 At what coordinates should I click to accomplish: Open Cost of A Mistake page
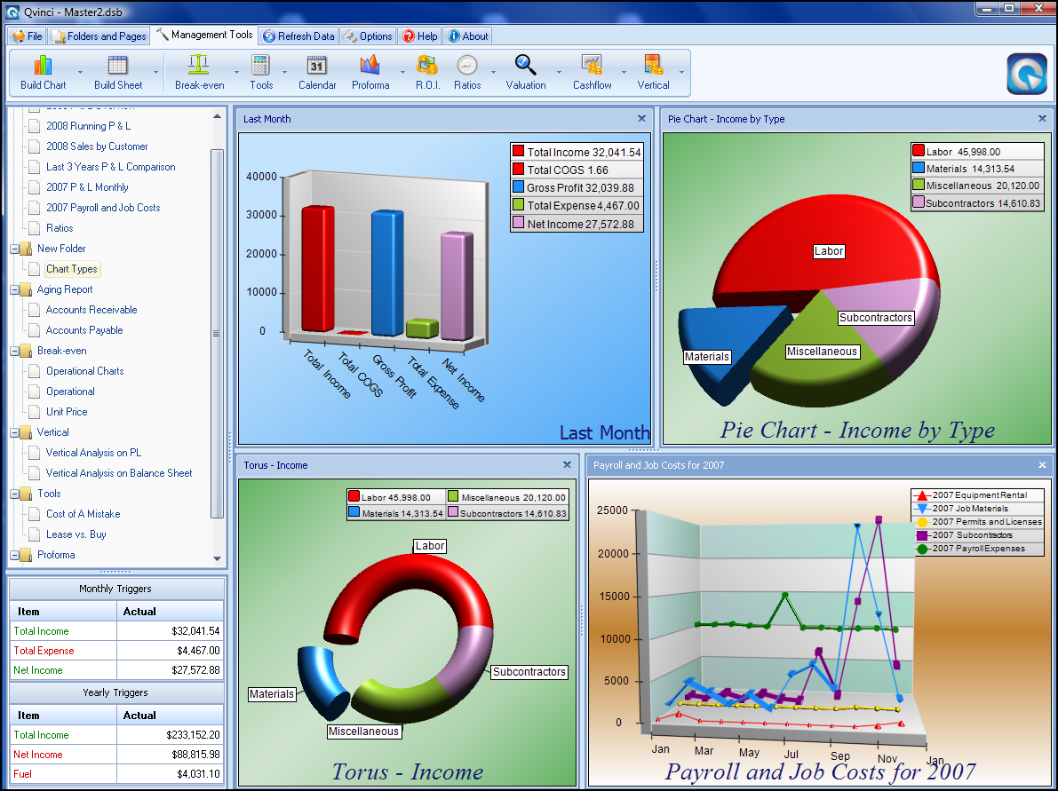(83, 514)
